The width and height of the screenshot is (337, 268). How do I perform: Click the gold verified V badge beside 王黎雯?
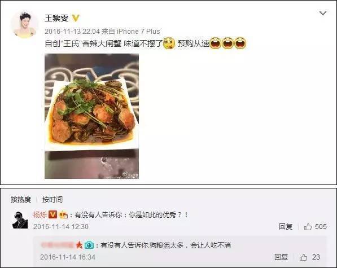76,18
